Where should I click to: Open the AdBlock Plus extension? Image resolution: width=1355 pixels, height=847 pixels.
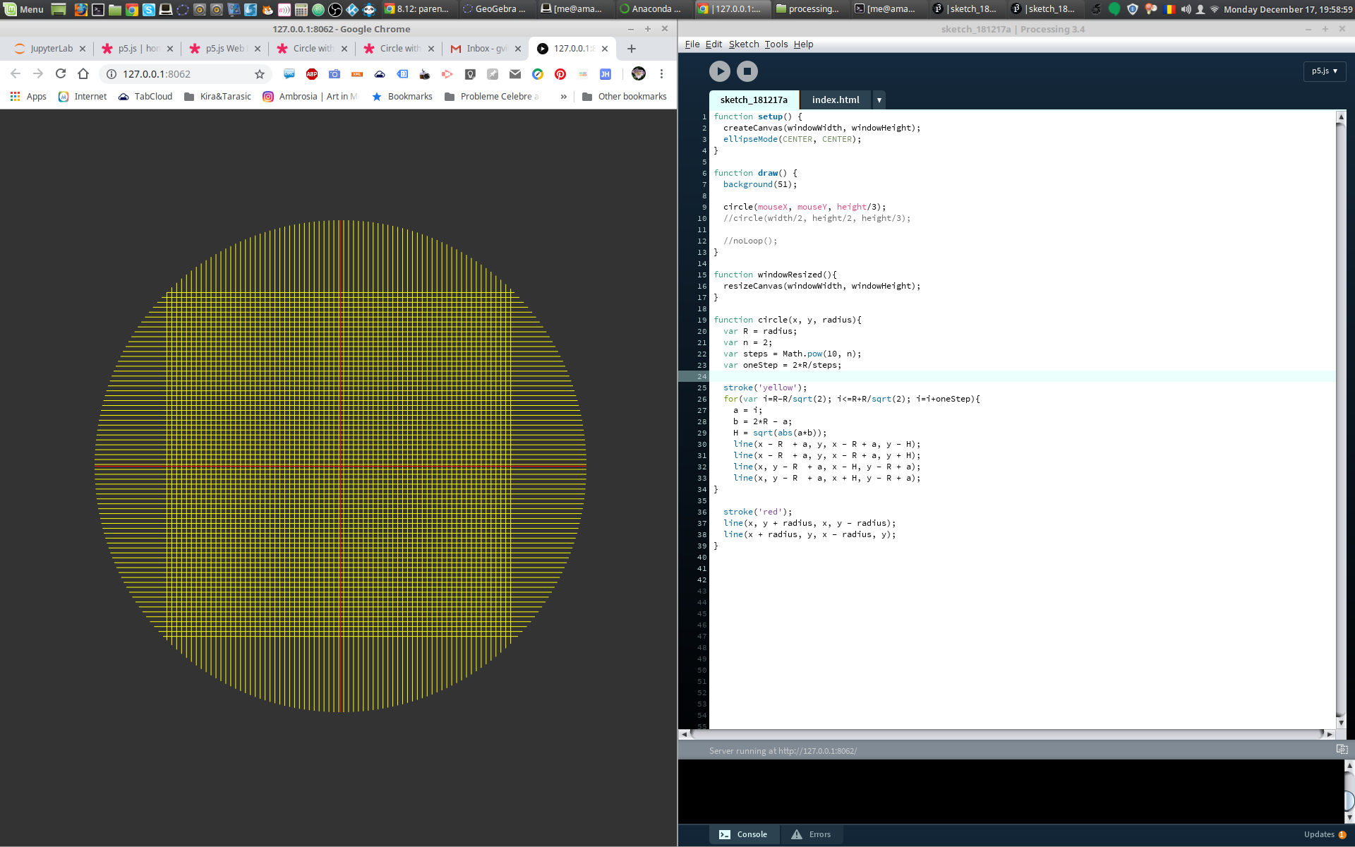(x=312, y=74)
